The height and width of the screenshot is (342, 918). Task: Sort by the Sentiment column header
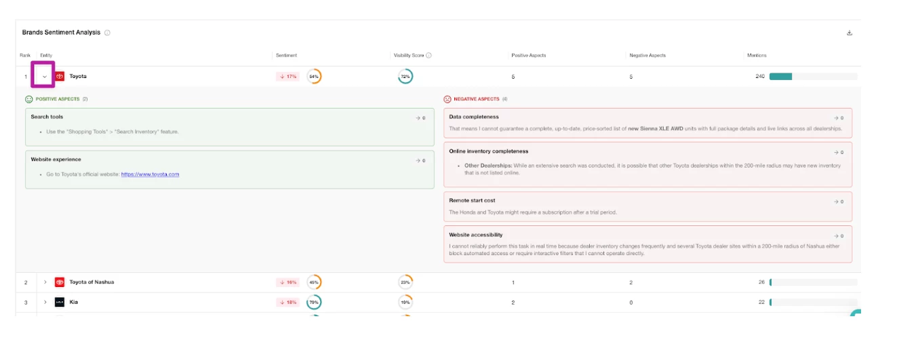(286, 56)
